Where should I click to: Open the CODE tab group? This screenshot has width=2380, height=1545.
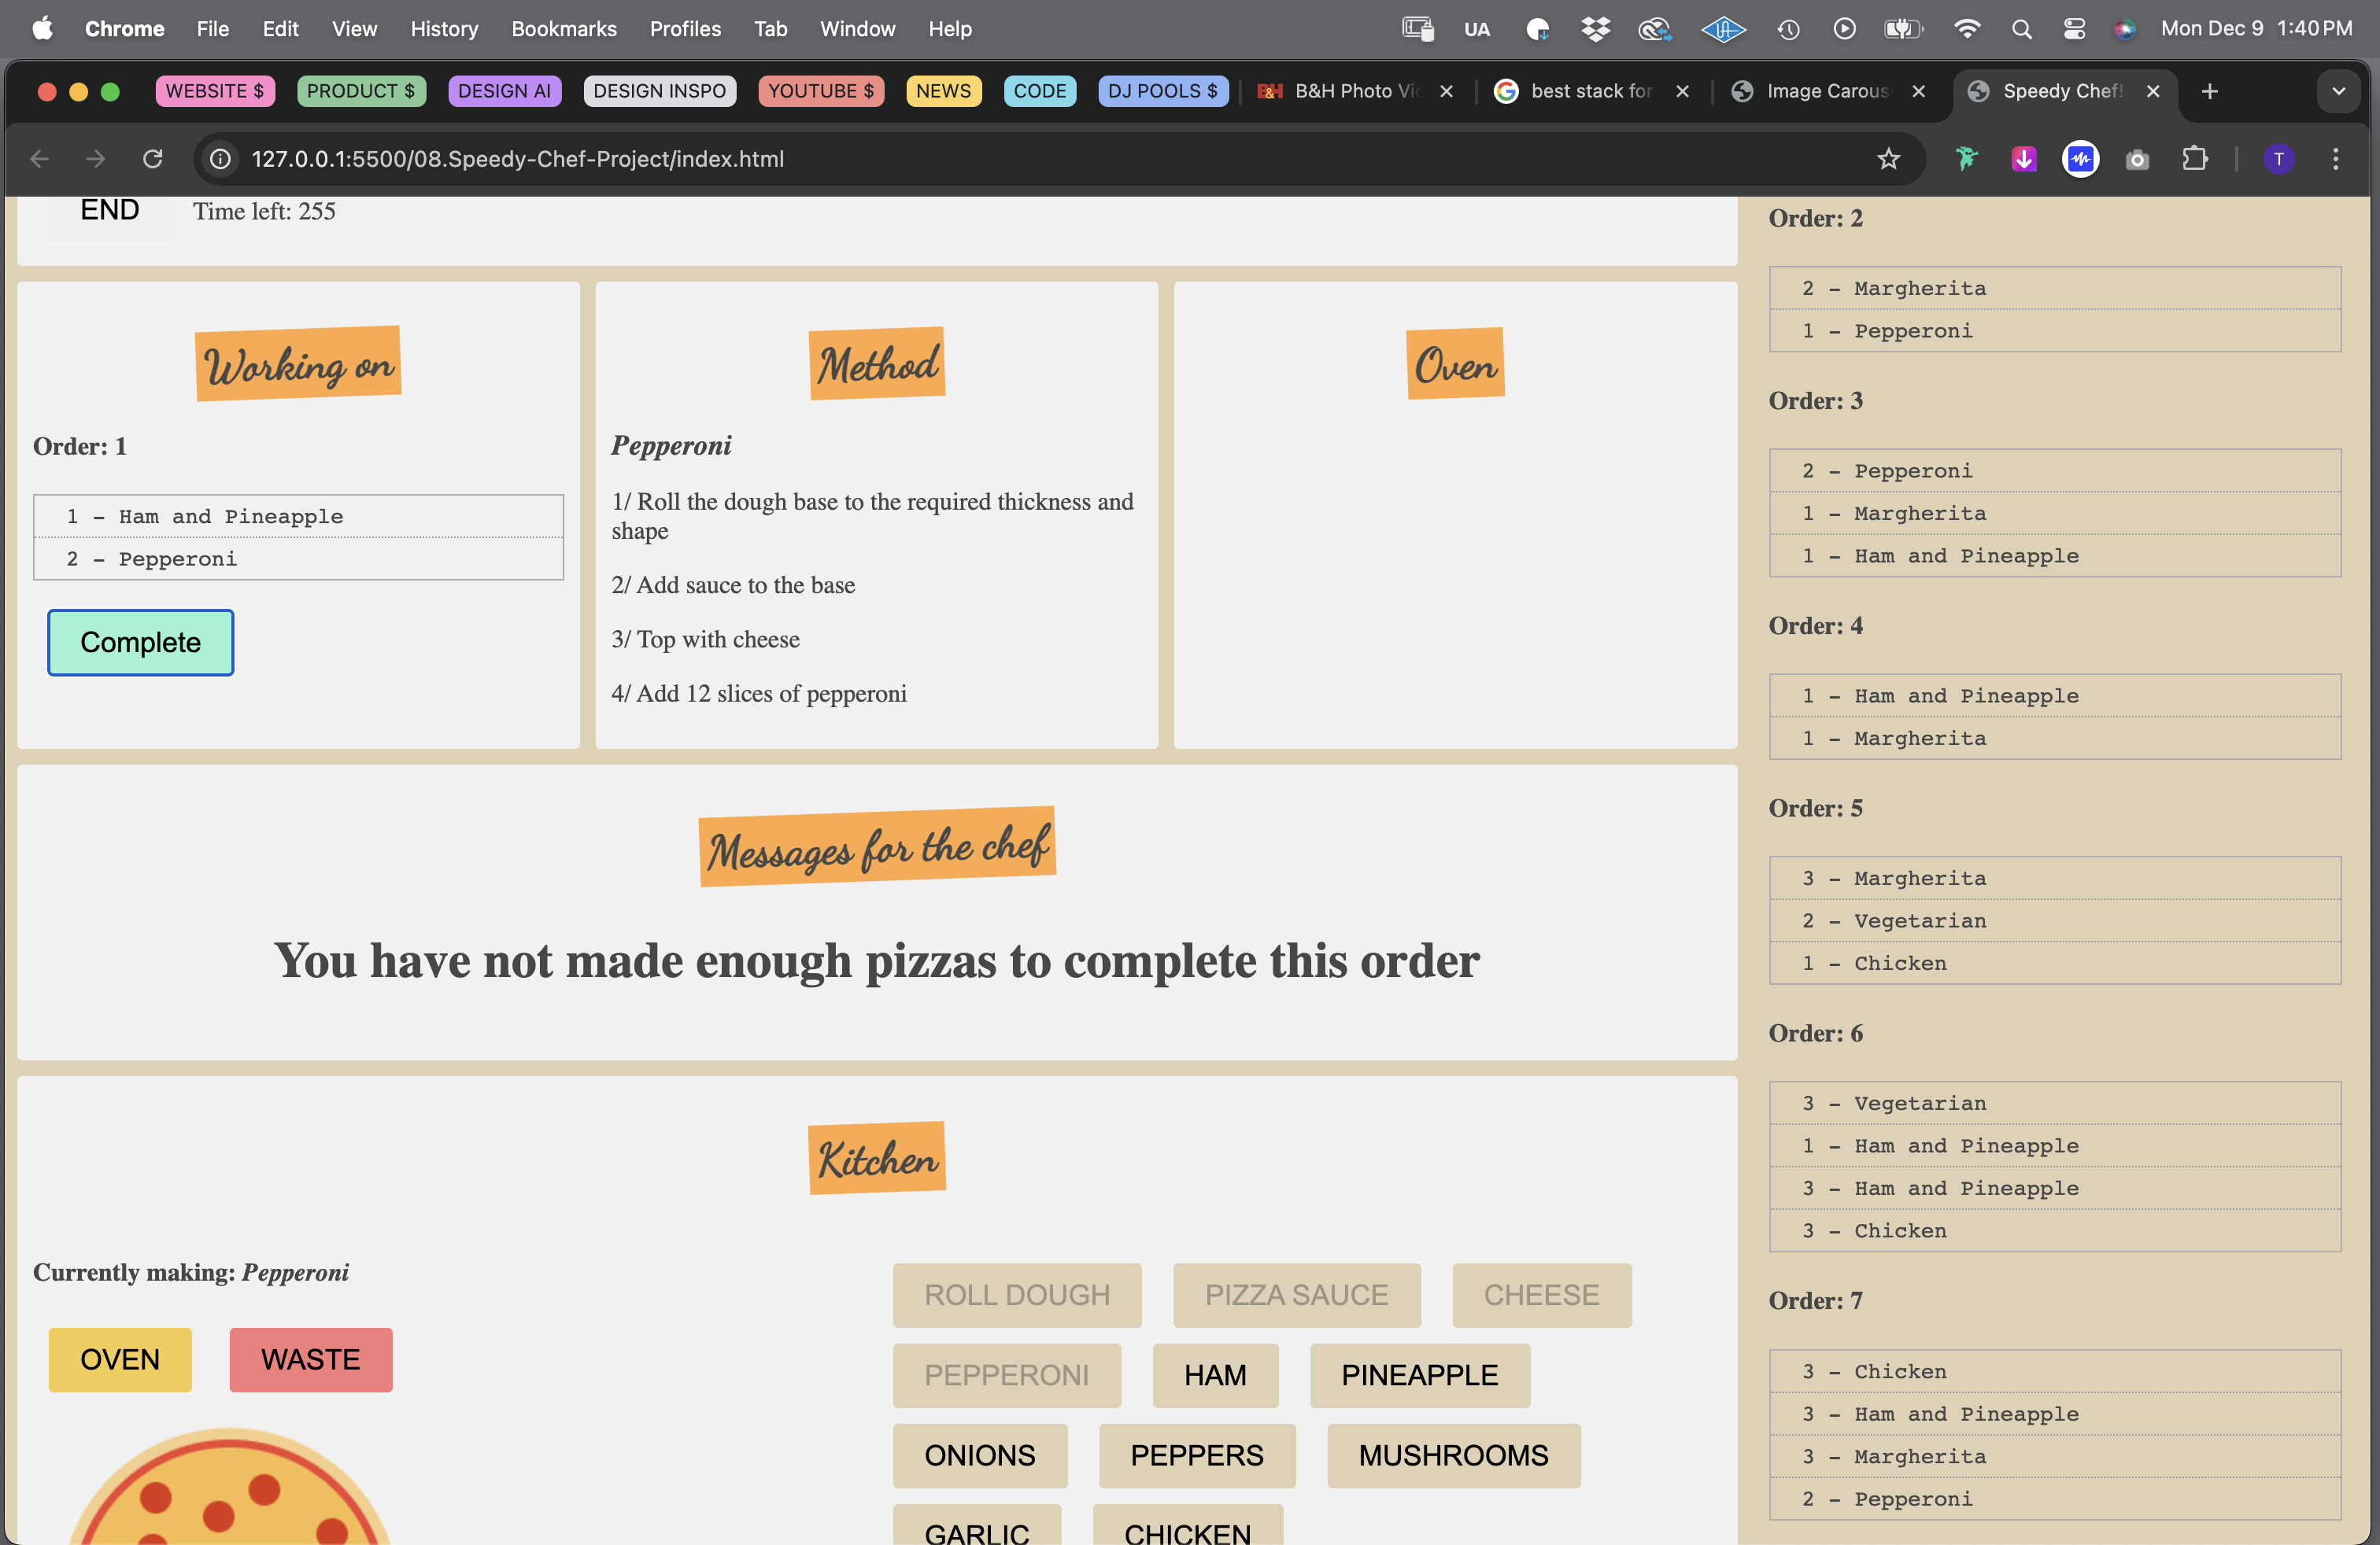(1040, 91)
